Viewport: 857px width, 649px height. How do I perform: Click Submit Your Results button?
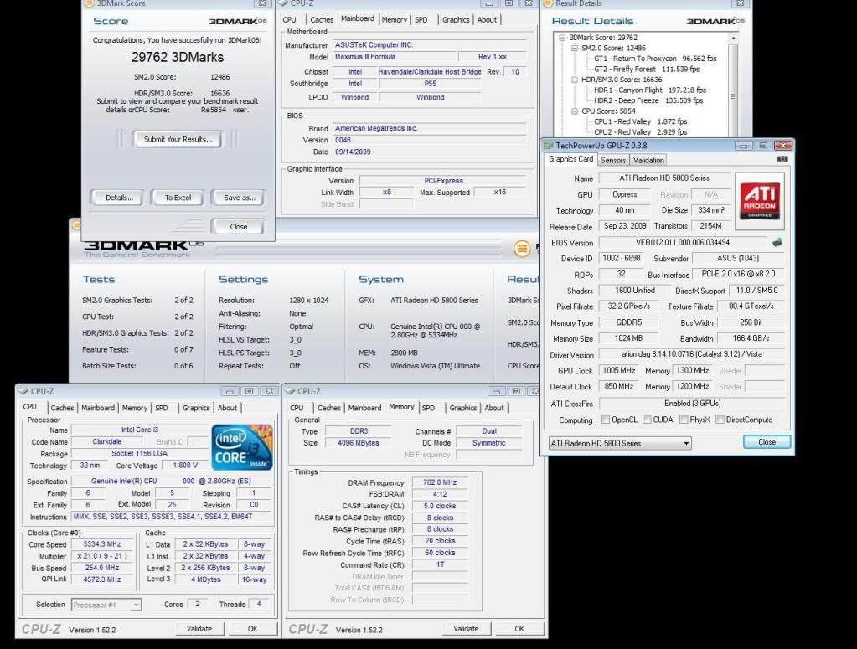[178, 139]
